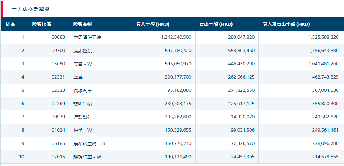This screenshot has width=344, height=166.
Task: Select stock code 01024
Action: click(58, 130)
